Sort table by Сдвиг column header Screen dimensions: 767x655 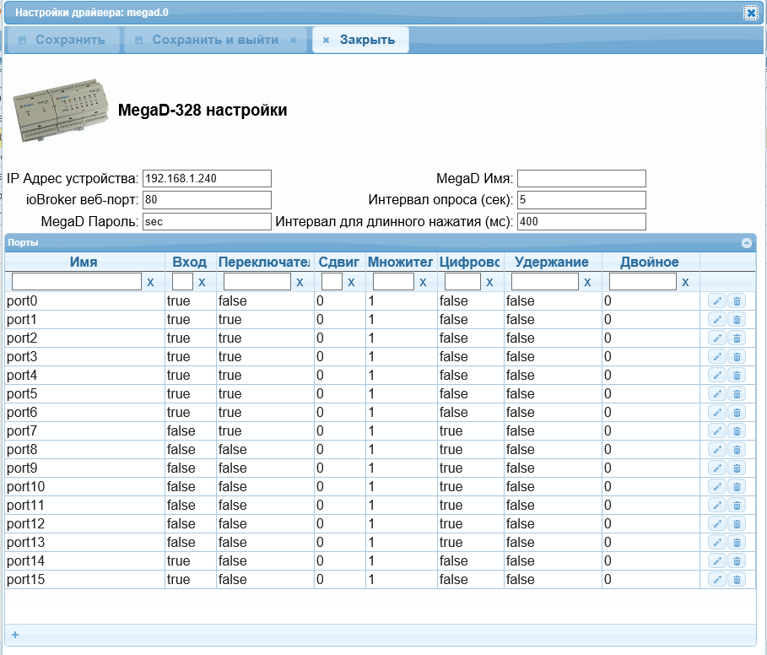point(339,263)
